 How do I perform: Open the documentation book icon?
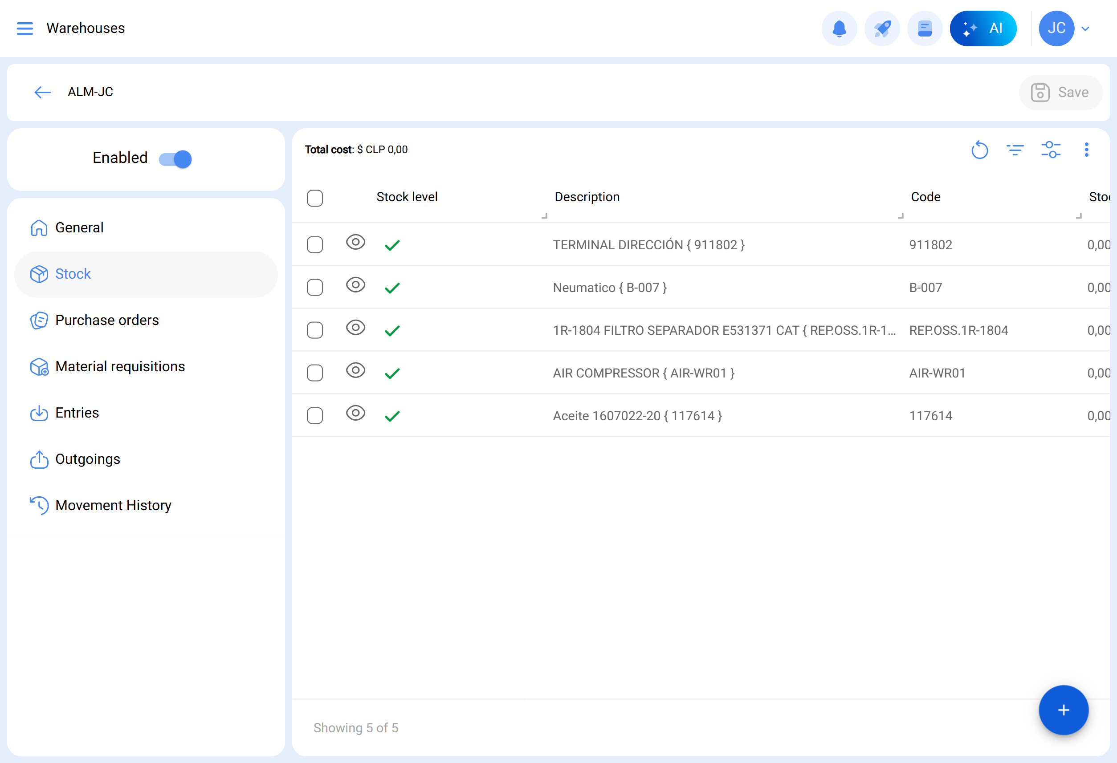pos(924,28)
